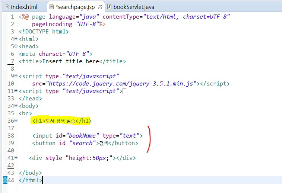Image resolution: width=282 pixels, height=193 pixels.
Task: Click the <br> tag on line 35
Action: (25, 113)
